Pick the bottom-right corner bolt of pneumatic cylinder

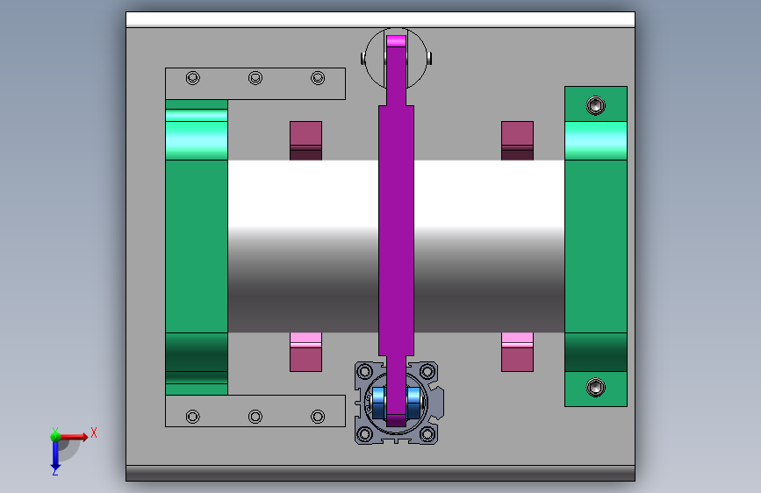point(427,434)
